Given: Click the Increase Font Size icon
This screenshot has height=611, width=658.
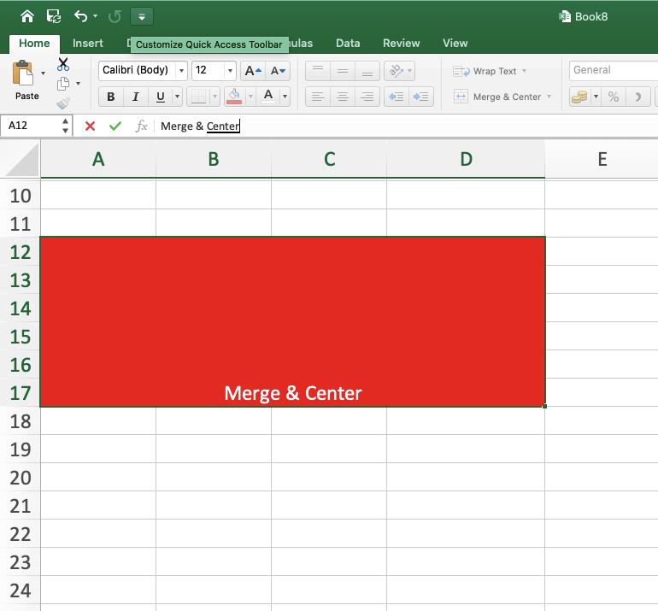Looking at the screenshot, I should click(x=253, y=70).
